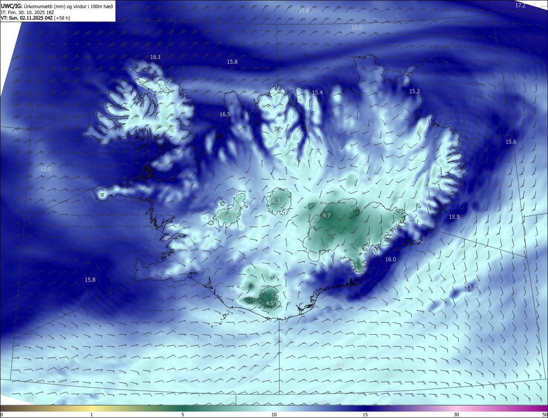Click the 16.1 value label near Westfjords

tap(155, 57)
